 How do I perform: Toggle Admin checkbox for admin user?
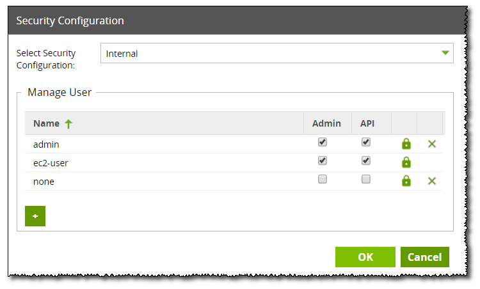point(323,142)
